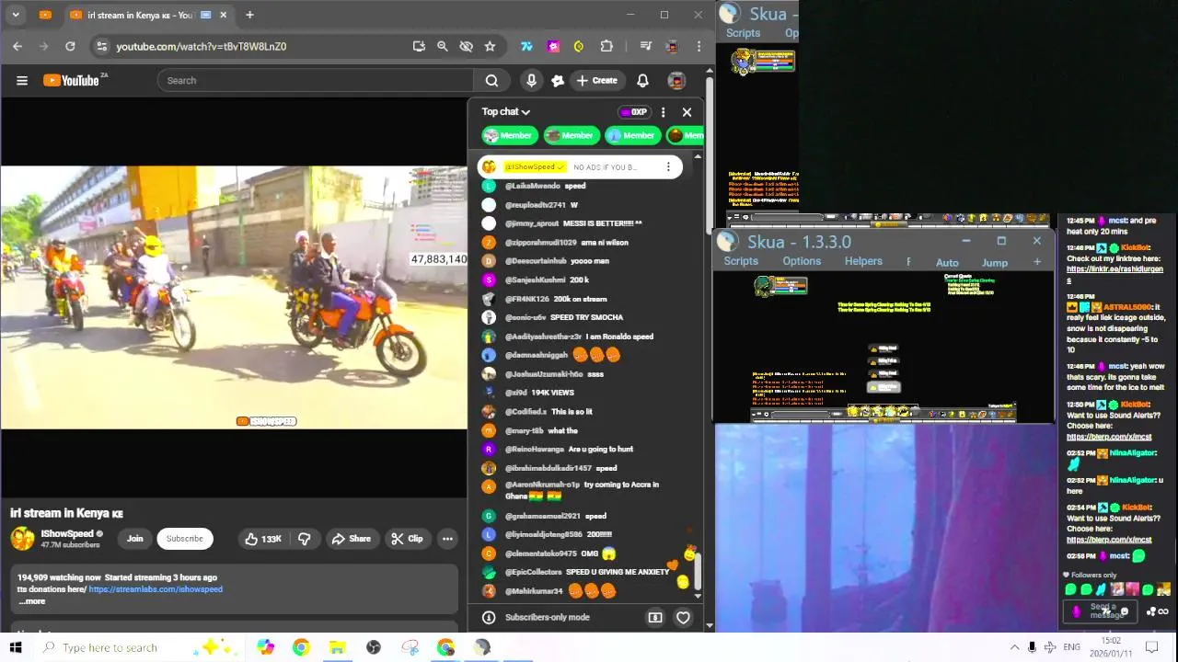Viewport: 1178px width, 662px height.
Task: Open Chrome tab search dropdown arrow
Action: click(17, 15)
